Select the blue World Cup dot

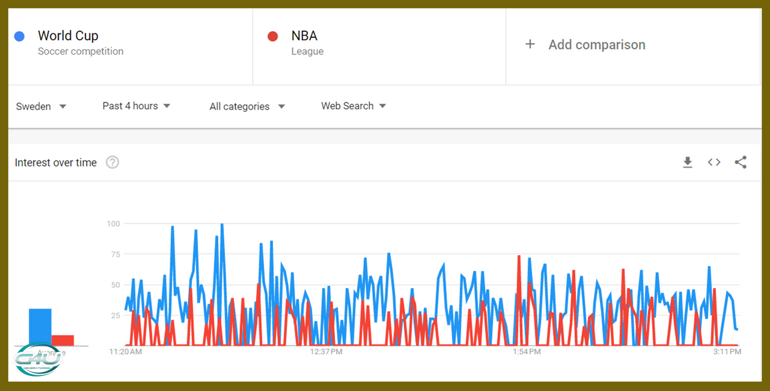coord(19,36)
